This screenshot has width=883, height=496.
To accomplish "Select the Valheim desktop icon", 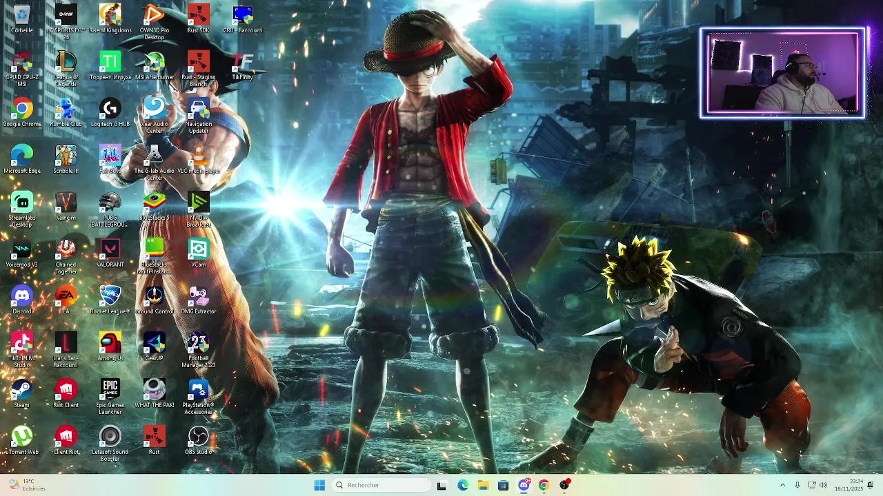I will [x=66, y=206].
